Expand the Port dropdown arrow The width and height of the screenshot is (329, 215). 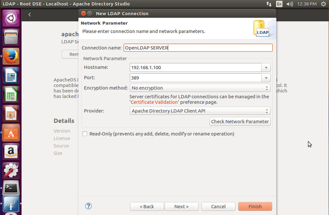[x=266, y=78]
